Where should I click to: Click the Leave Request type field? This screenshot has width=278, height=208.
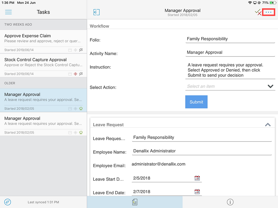tap(202, 137)
